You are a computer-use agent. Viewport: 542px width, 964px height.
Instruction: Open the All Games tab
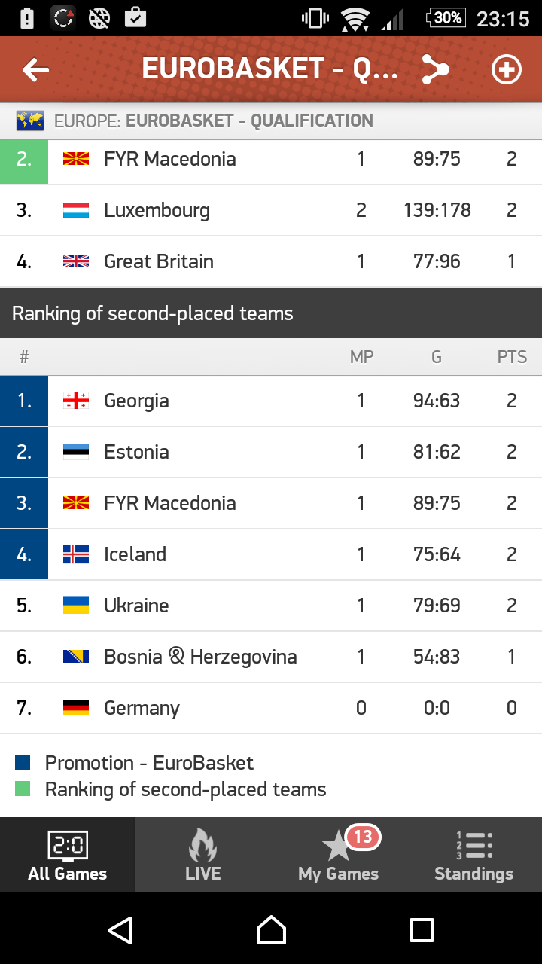[x=68, y=856]
